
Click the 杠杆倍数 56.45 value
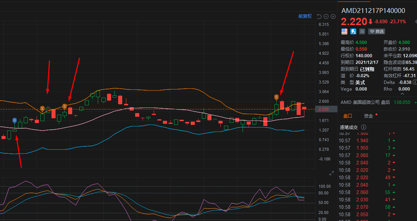pos(409,69)
